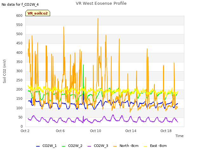The image size is (203, 152).
Task: Click the 300 y-axis tick label
Action: tap(19, 71)
